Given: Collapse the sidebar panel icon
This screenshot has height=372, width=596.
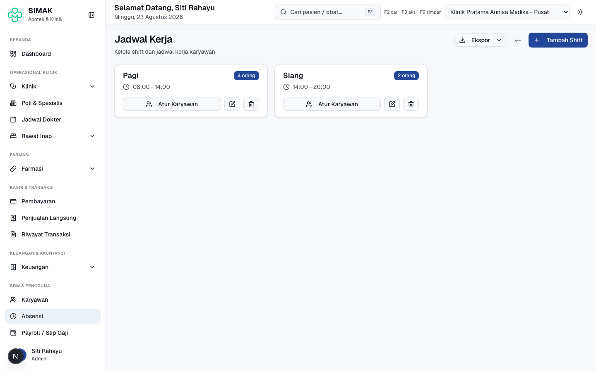Looking at the screenshot, I should pyautogui.click(x=91, y=15).
